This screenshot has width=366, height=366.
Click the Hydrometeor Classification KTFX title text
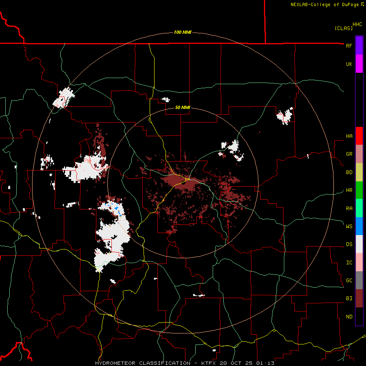tap(185, 363)
